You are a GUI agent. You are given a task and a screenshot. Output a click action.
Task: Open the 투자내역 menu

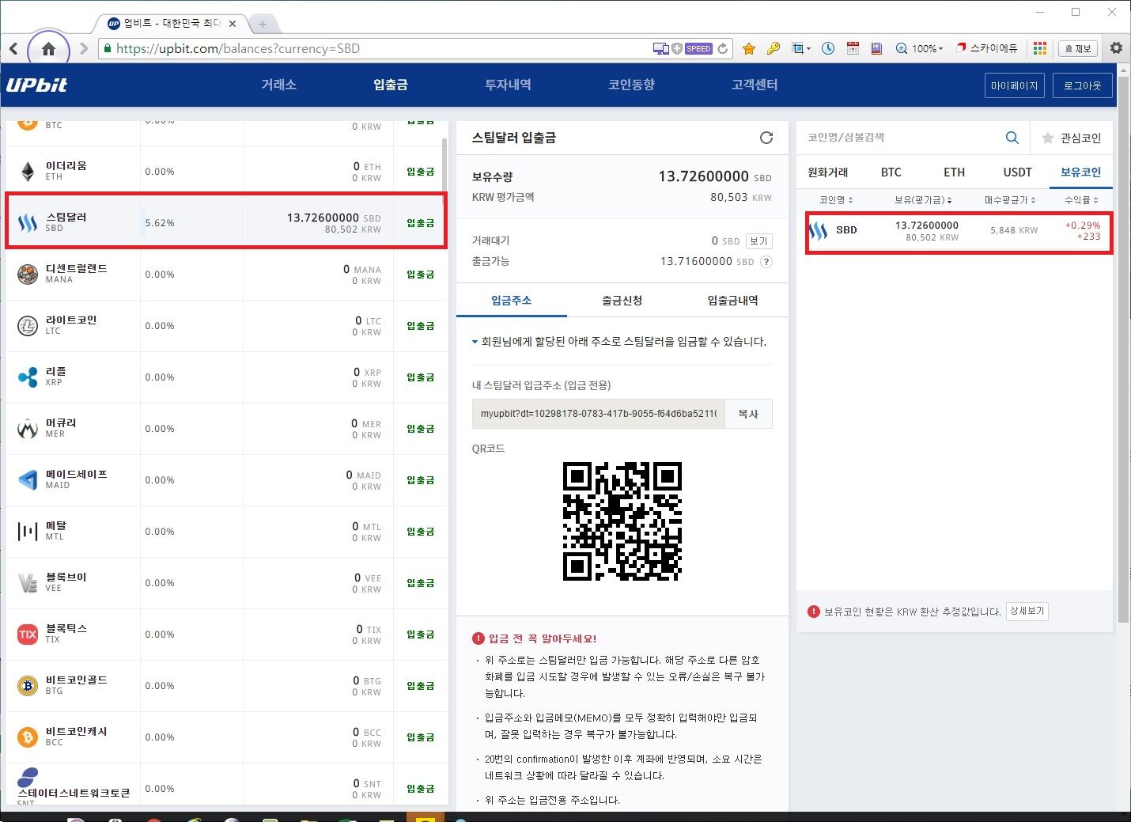(x=509, y=85)
